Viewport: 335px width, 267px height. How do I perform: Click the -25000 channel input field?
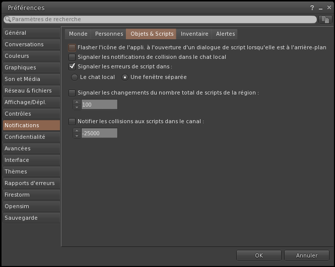pos(99,133)
